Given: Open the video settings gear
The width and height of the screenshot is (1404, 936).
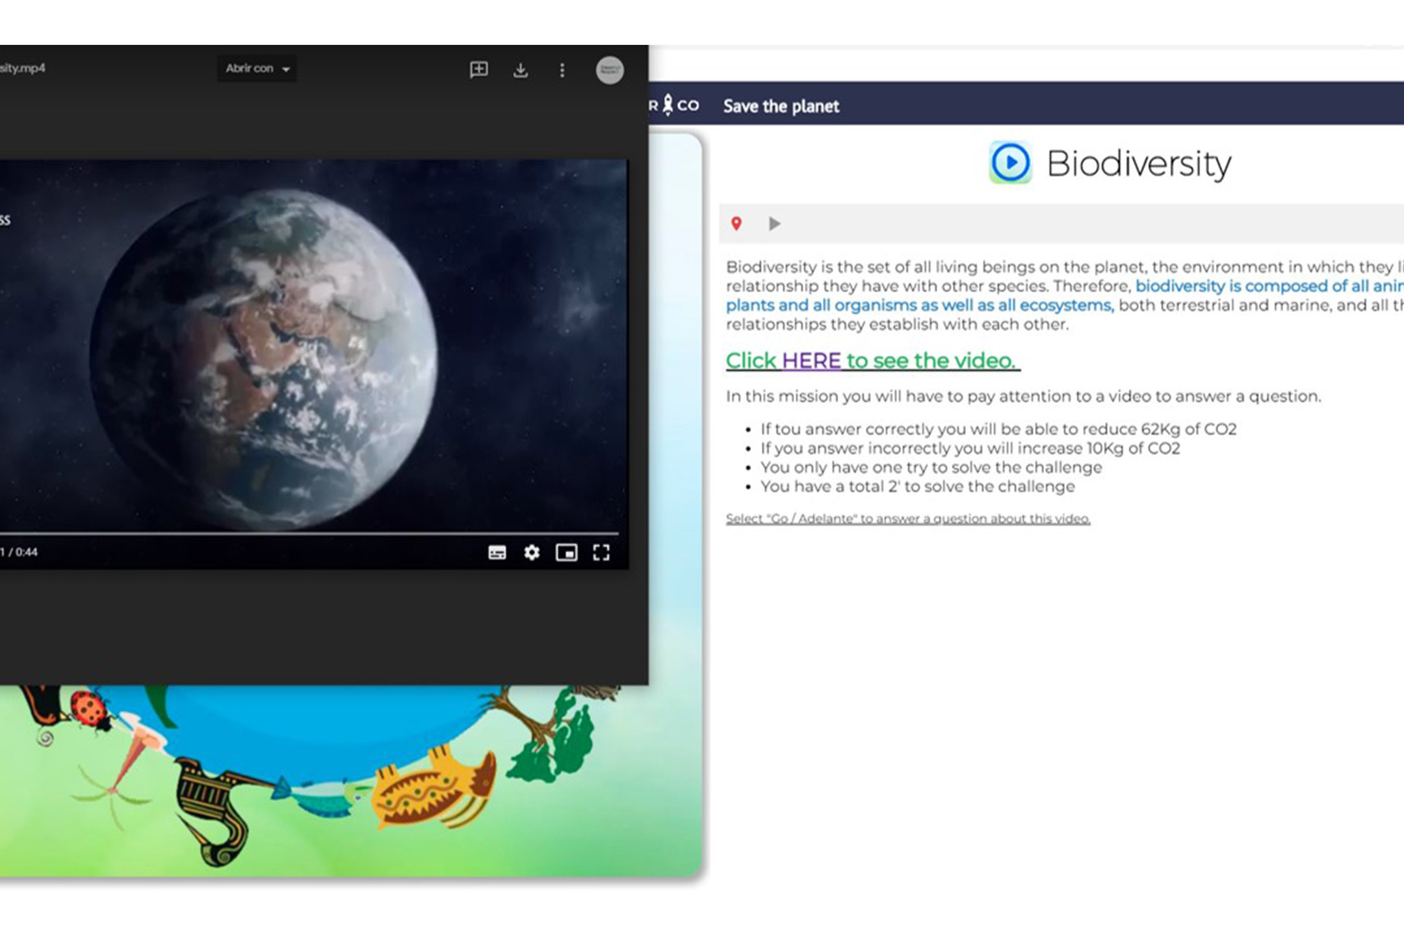Looking at the screenshot, I should (x=532, y=552).
